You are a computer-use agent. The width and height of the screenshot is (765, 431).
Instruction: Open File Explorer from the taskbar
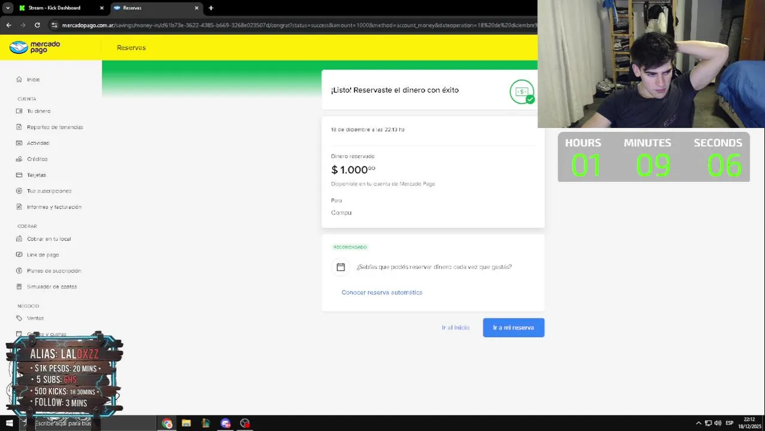pyautogui.click(x=186, y=423)
